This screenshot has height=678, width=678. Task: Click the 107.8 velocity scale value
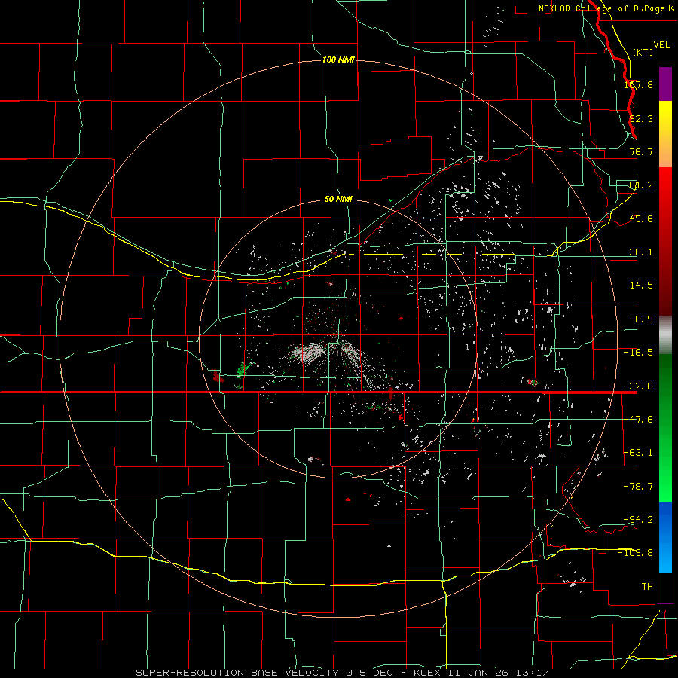[x=638, y=84]
